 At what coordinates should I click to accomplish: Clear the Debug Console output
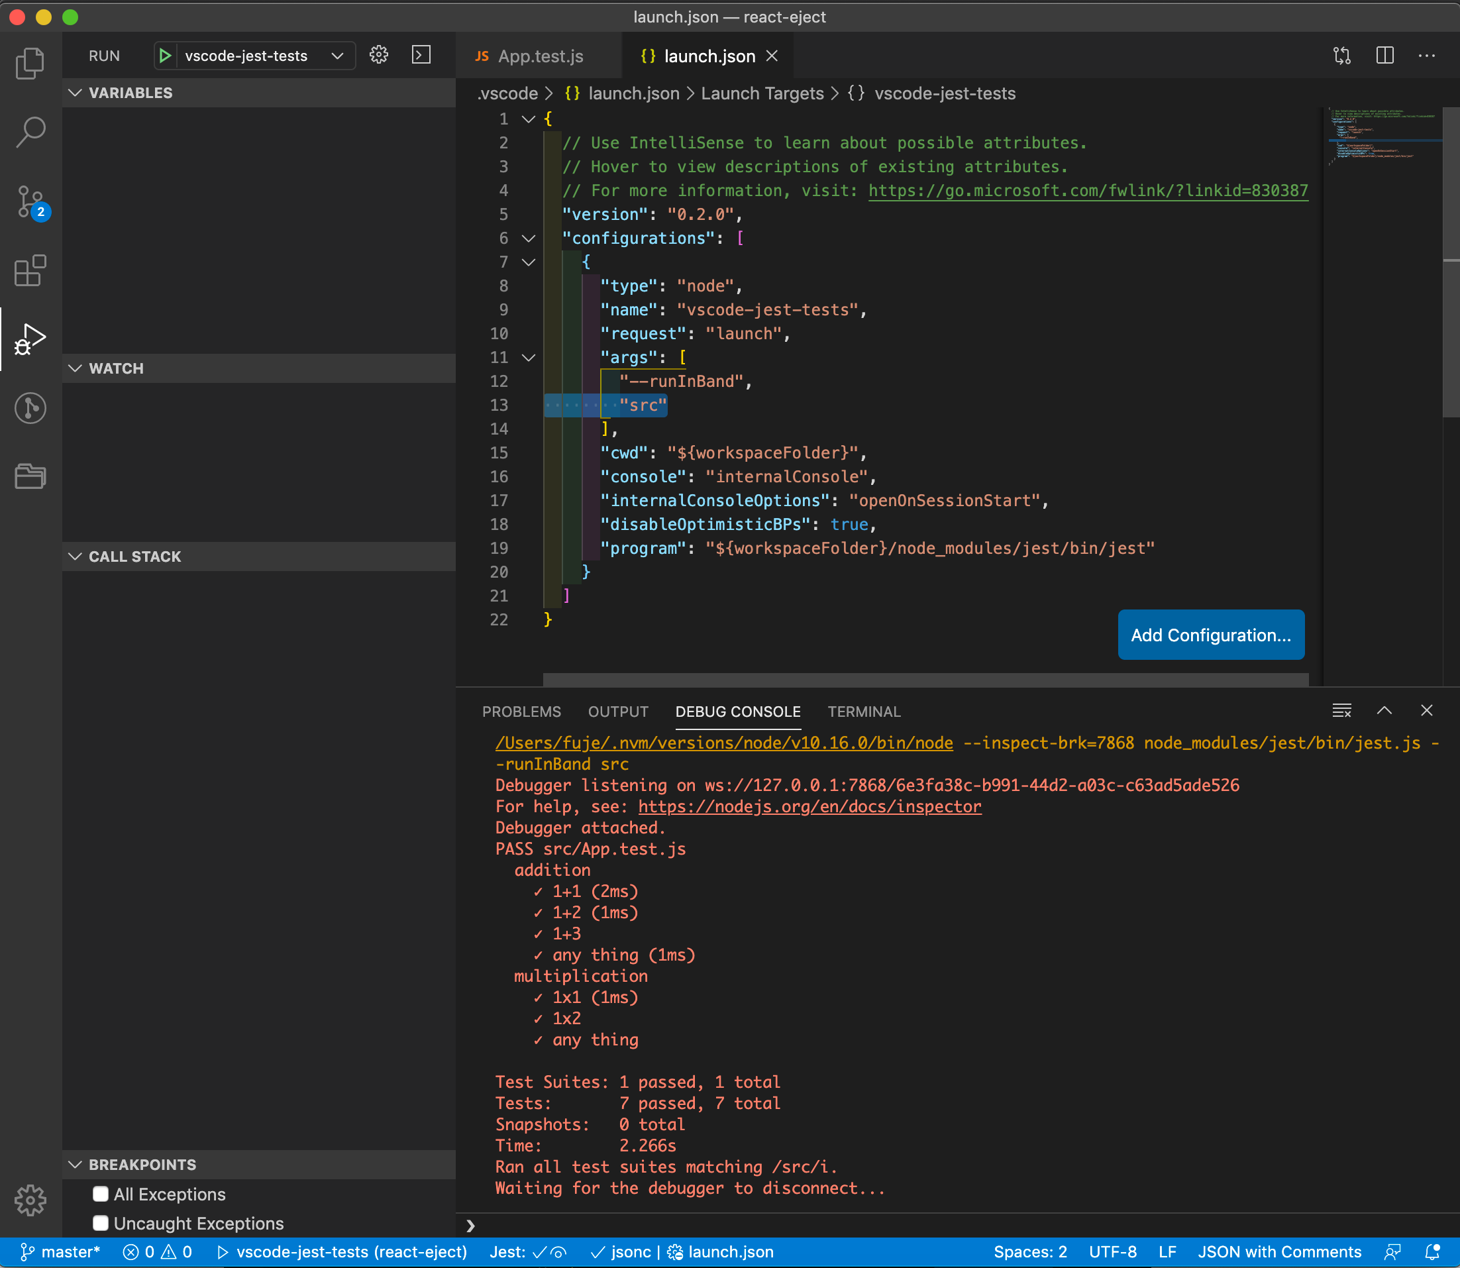1341,710
